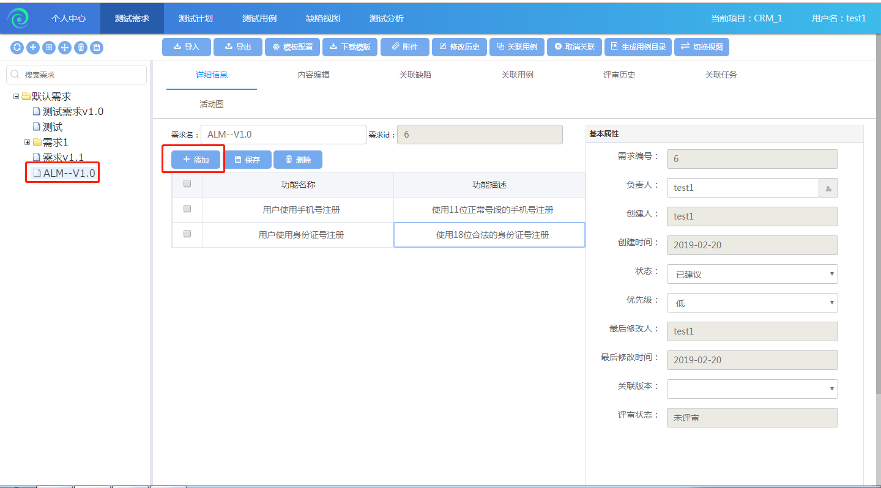
Task: Click the refresh icon above the requirement tree
Action: coord(17,48)
